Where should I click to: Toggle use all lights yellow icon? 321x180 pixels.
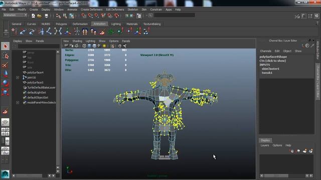[104, 45]
